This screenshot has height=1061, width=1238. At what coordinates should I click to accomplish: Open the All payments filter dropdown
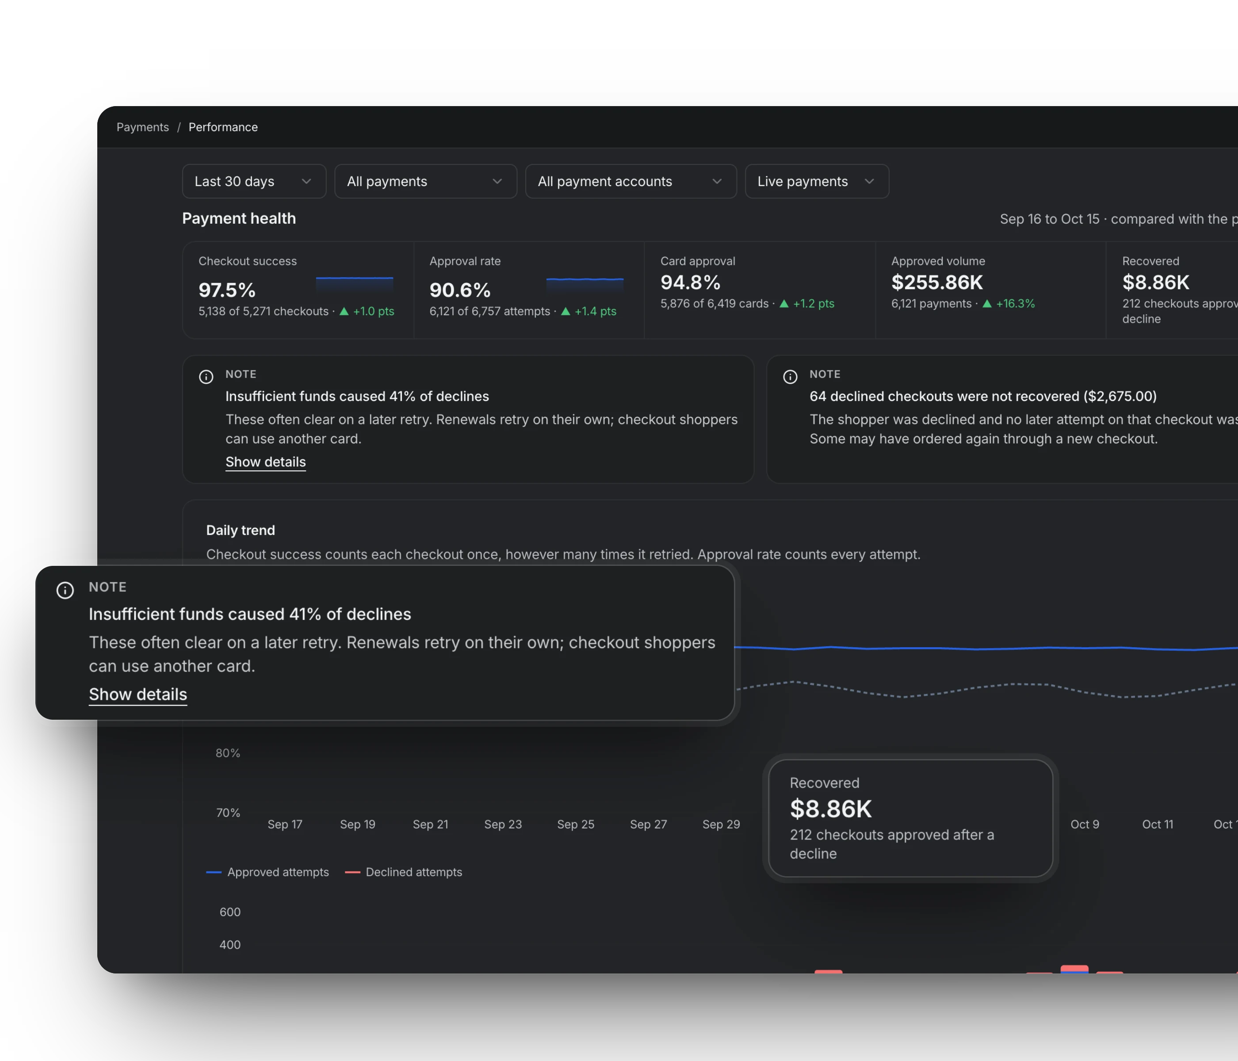point(425,181)
